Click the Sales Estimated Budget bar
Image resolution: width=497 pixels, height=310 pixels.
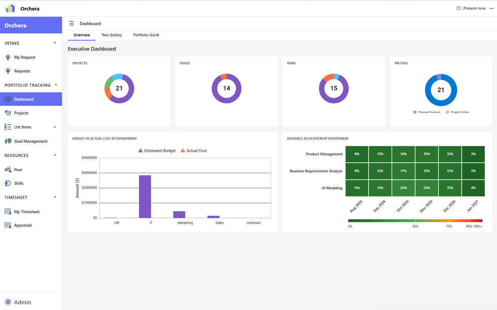point(213,217)
